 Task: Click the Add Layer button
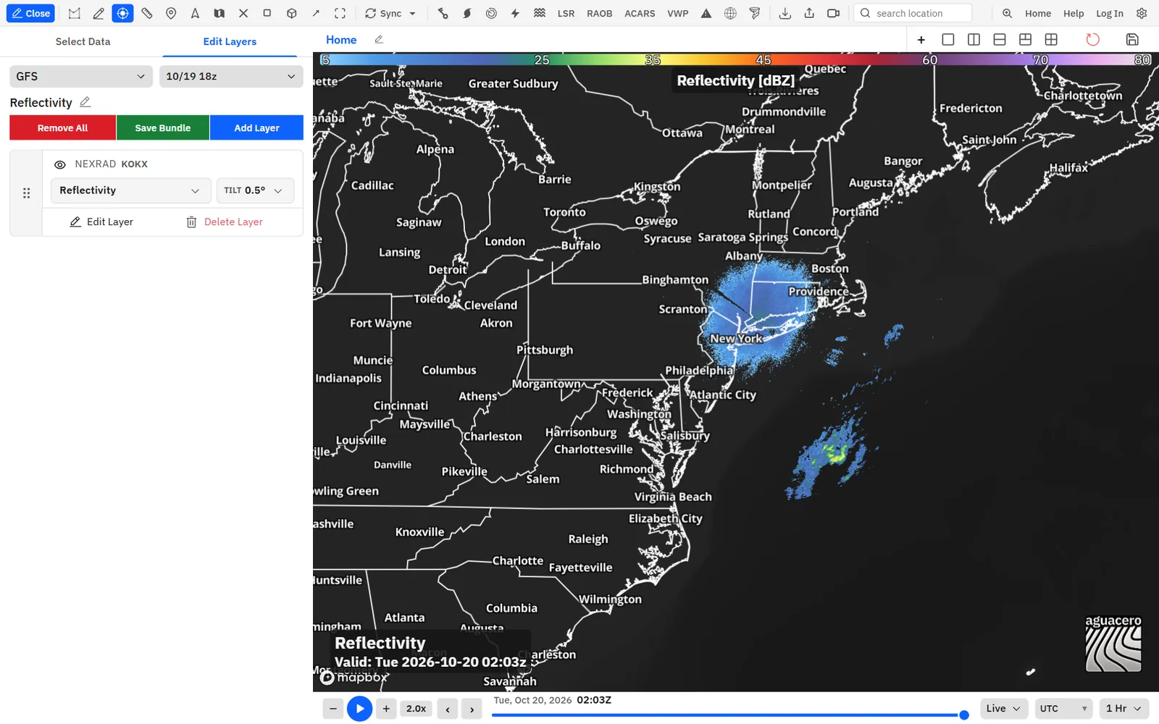pyautogui.click(x=256, y=127)
